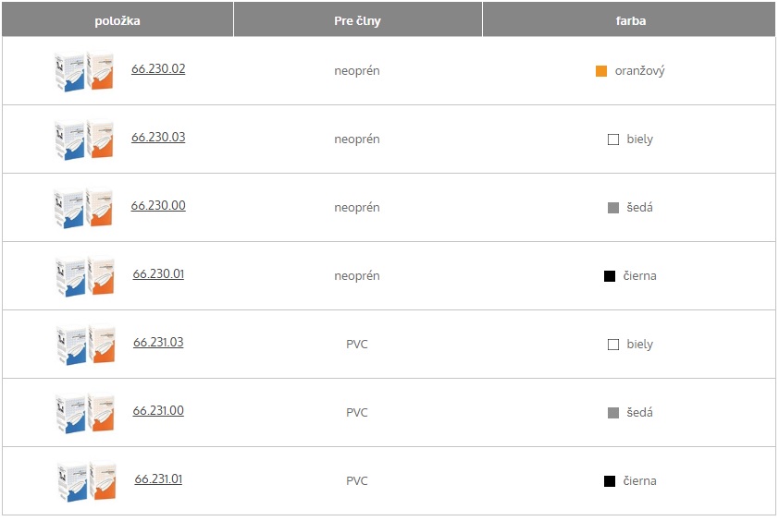Click the product thumbnail for 66.230.01
Image resolution: width=779 pixels, height=521 pixels.
click(x=85, y=276)
